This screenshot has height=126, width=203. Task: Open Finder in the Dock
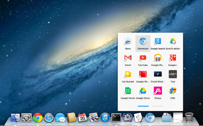click(15, 118)
